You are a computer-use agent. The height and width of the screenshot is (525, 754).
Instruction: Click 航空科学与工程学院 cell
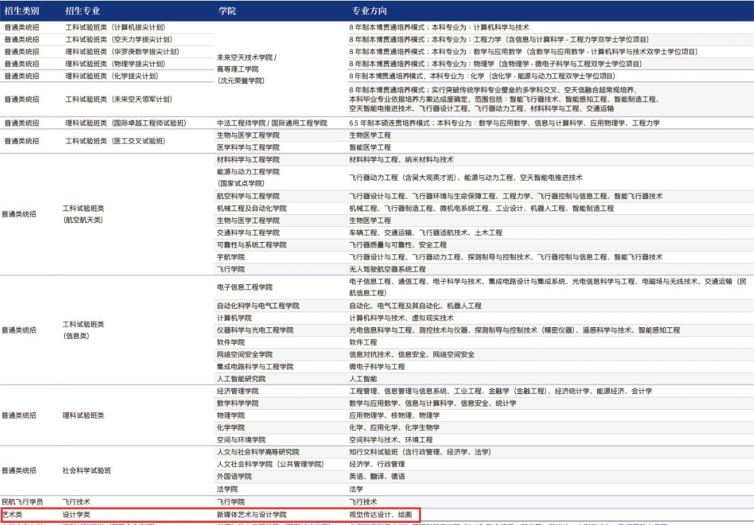point(248,196)
